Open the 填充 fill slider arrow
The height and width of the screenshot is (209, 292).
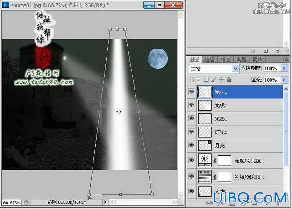point(284,80)
